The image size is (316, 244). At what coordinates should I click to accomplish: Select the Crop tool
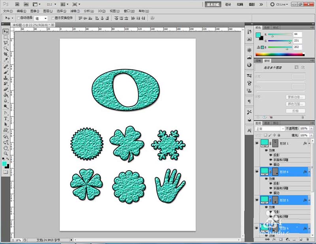tap(6, 54)
